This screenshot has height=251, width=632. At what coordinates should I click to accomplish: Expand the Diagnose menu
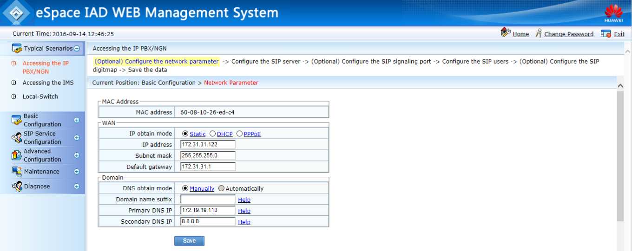pyautogui.click(x=77, y=186)
